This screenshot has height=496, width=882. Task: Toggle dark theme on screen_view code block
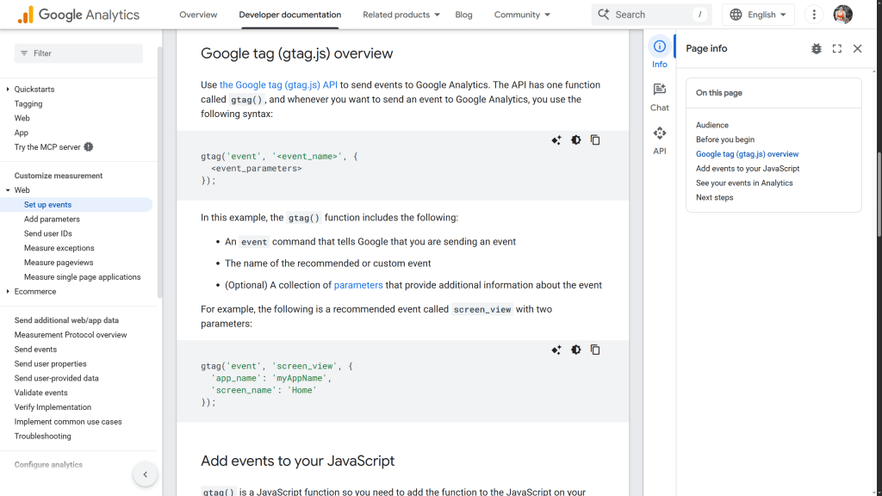[575, 350]
